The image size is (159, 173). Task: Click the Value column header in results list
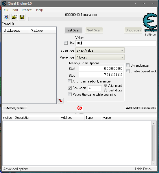point(42,31)
